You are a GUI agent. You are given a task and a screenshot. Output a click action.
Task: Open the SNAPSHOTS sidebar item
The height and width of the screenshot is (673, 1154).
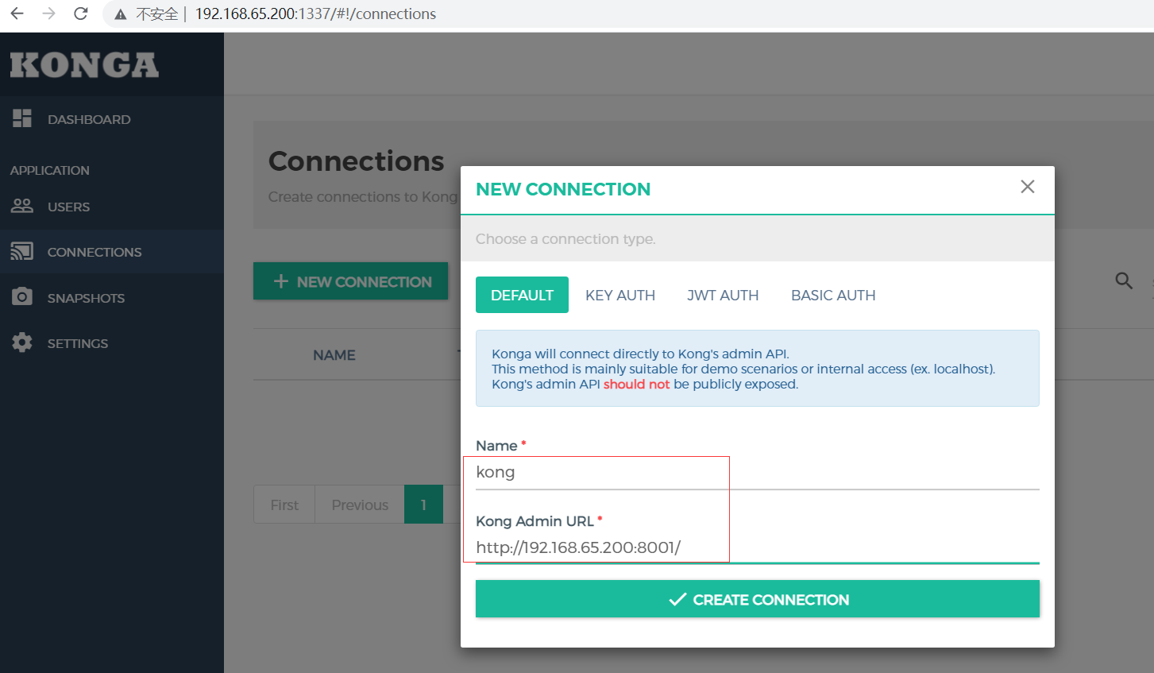pos(112,298)
